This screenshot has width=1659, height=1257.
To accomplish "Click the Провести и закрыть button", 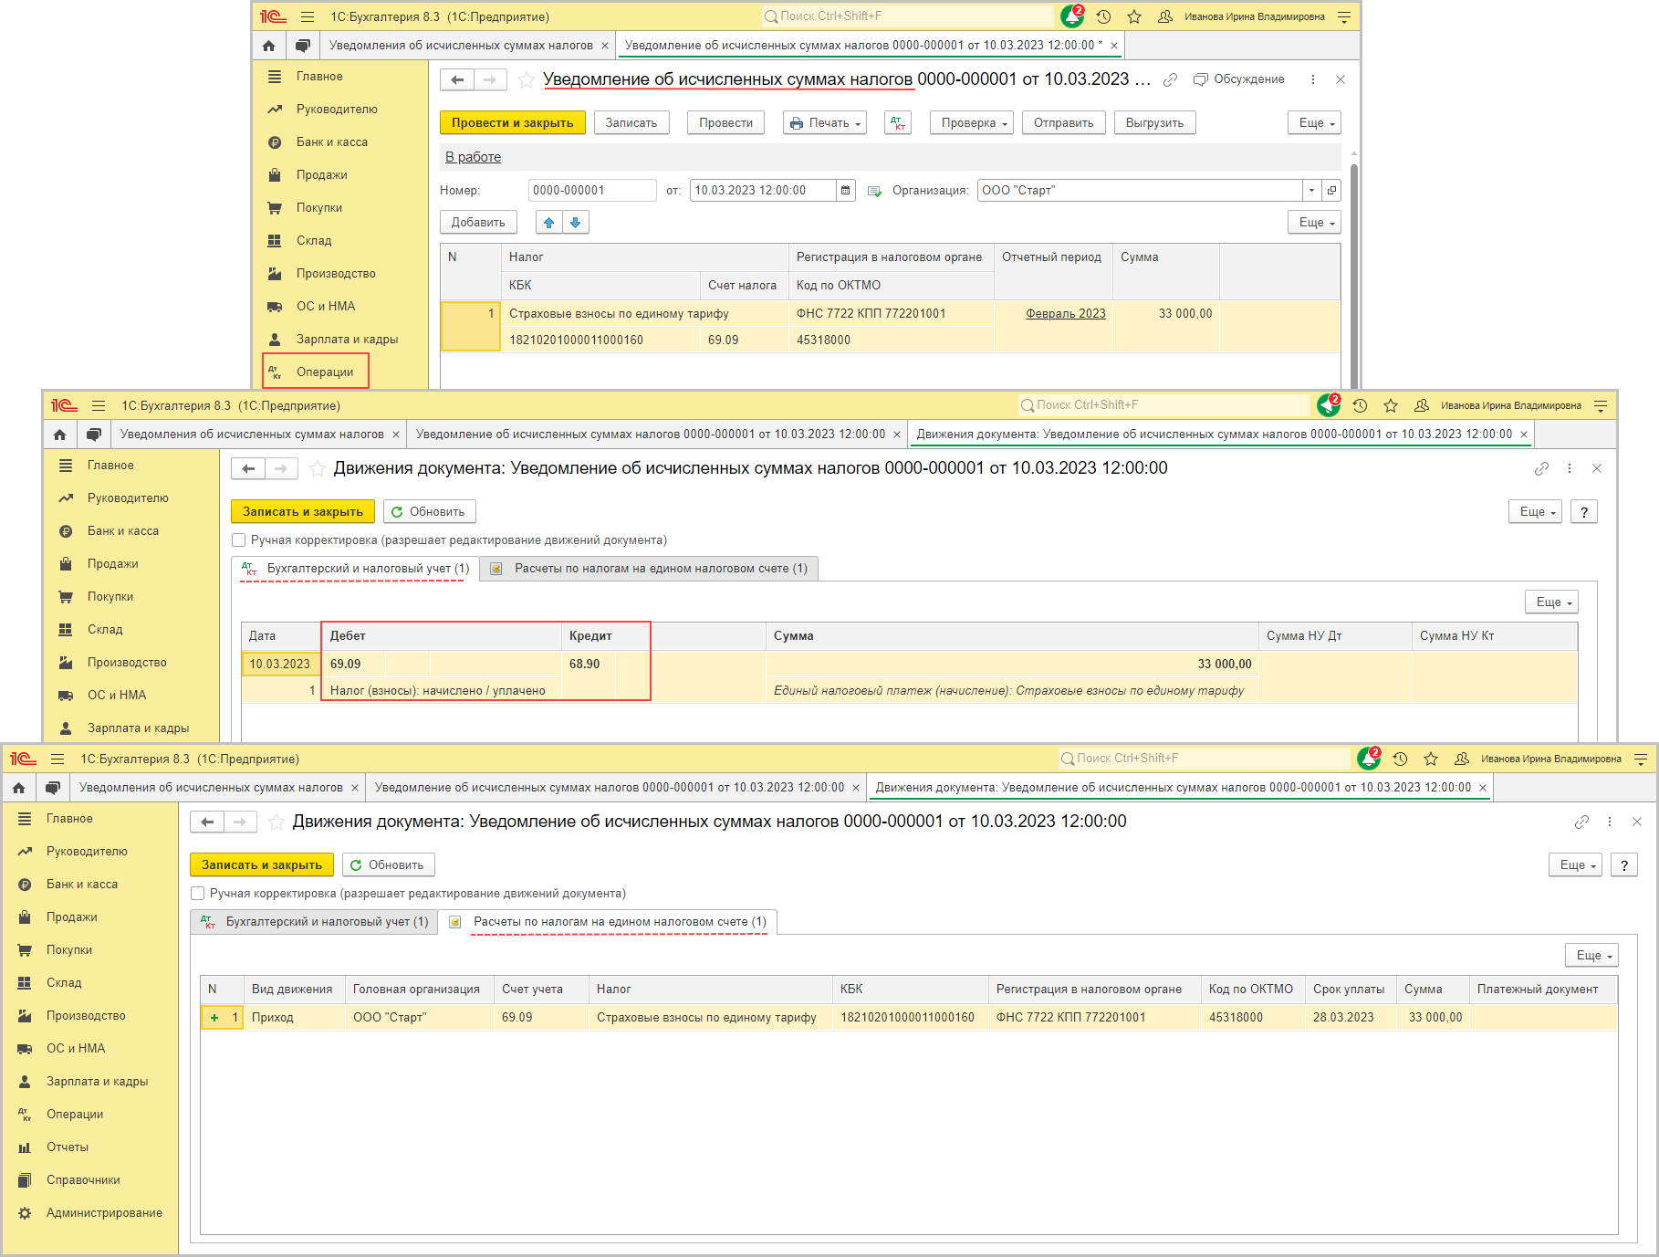I will point(513,123).
